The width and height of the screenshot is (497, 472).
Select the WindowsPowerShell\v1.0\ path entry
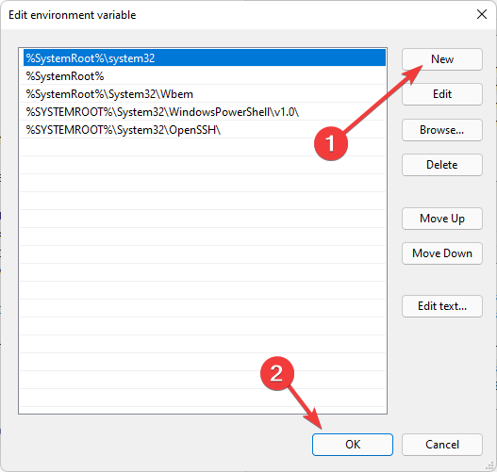(203, 112)
